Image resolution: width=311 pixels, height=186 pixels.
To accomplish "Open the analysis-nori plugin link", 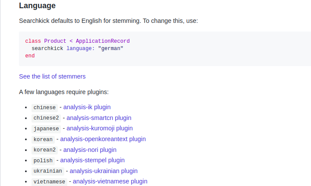I will tap(90, 150).
